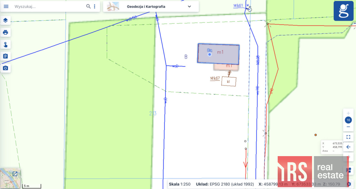Zoom in with the plus button
The height and width of the screenshot is (189, 356).
[348, 113]
